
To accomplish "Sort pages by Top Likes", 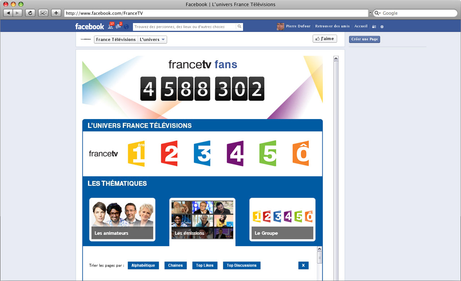I will click(205, 266).
